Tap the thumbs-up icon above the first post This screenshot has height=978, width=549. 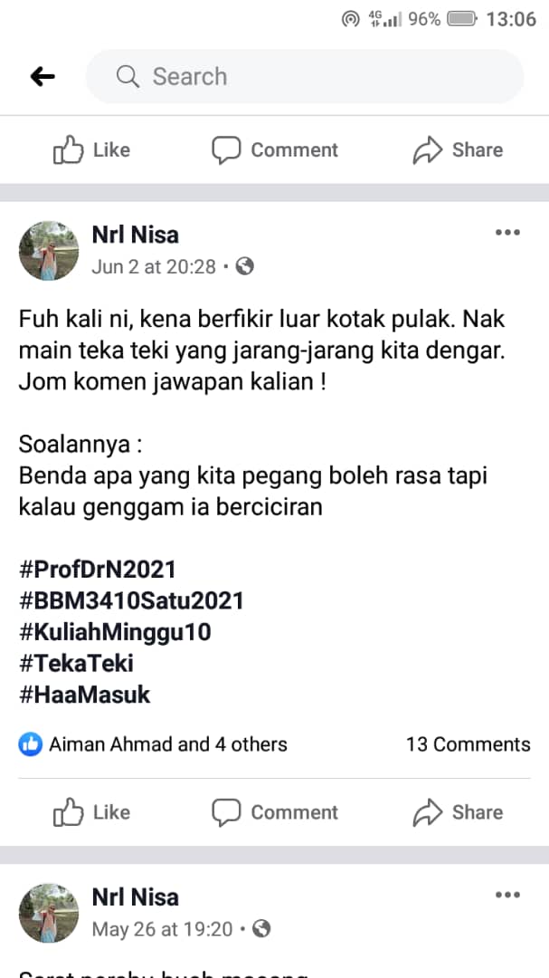click(x=68, y=149)
